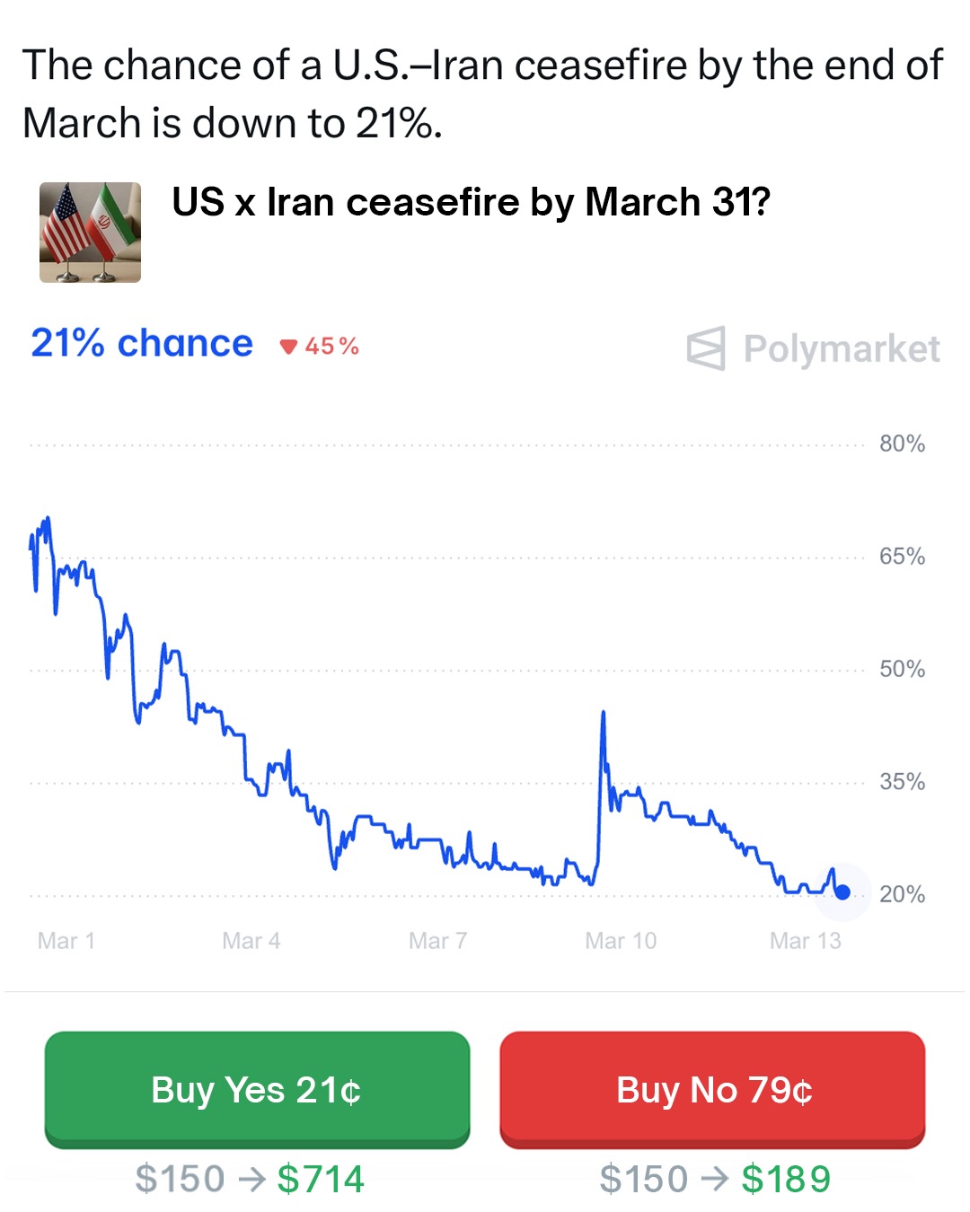Viewport: 970px width, 1212px height.
Task: Click the Mar 13 date label
Action: tap(806, 941)
